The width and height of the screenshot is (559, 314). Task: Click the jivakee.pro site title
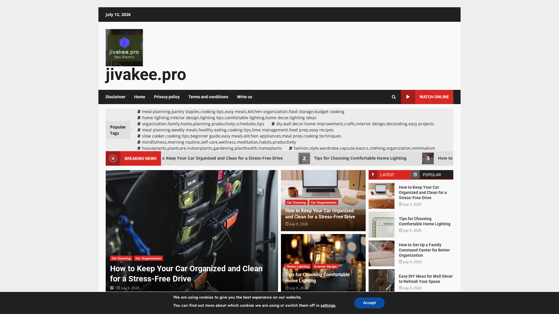pos(146,74)
